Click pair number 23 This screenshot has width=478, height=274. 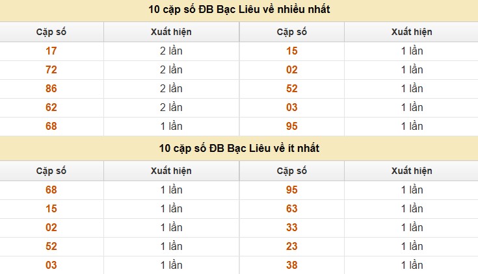292,246
